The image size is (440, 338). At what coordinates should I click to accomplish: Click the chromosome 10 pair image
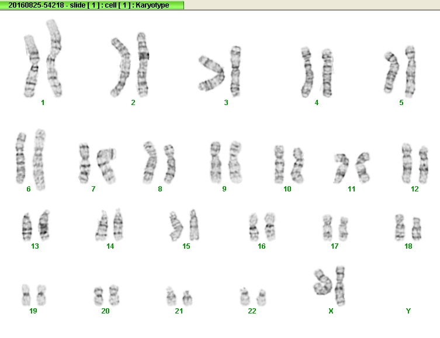point(289,164)
